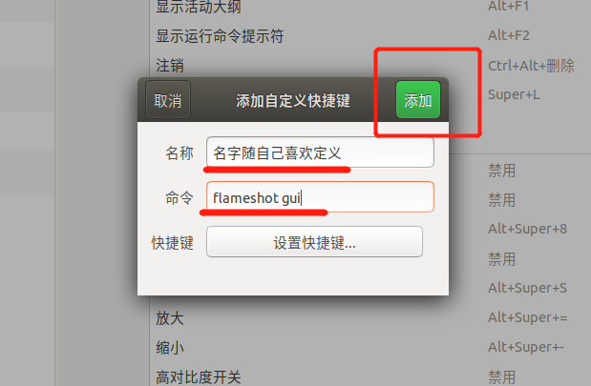Image resolution: width=591 pixels, height=386 pixels.
Task: Select the 注销 shortcut row
Action: [370, 66]
